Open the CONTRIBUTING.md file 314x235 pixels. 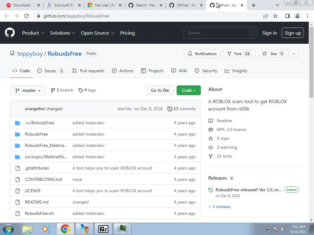click(x=43, y=179)
